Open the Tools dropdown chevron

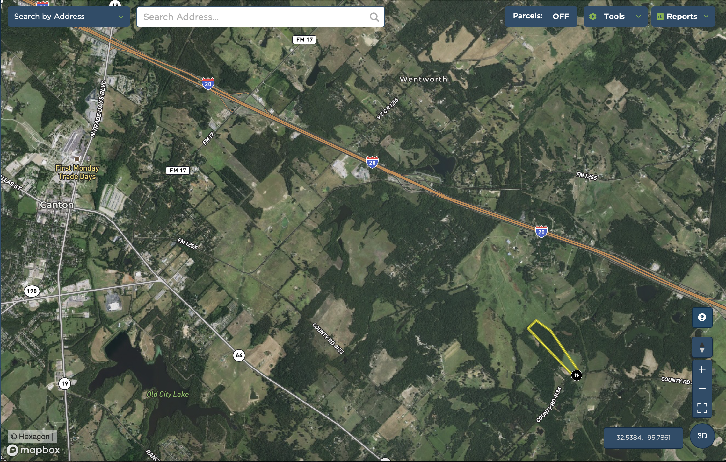pyautogui.click(x=638, y=17)
